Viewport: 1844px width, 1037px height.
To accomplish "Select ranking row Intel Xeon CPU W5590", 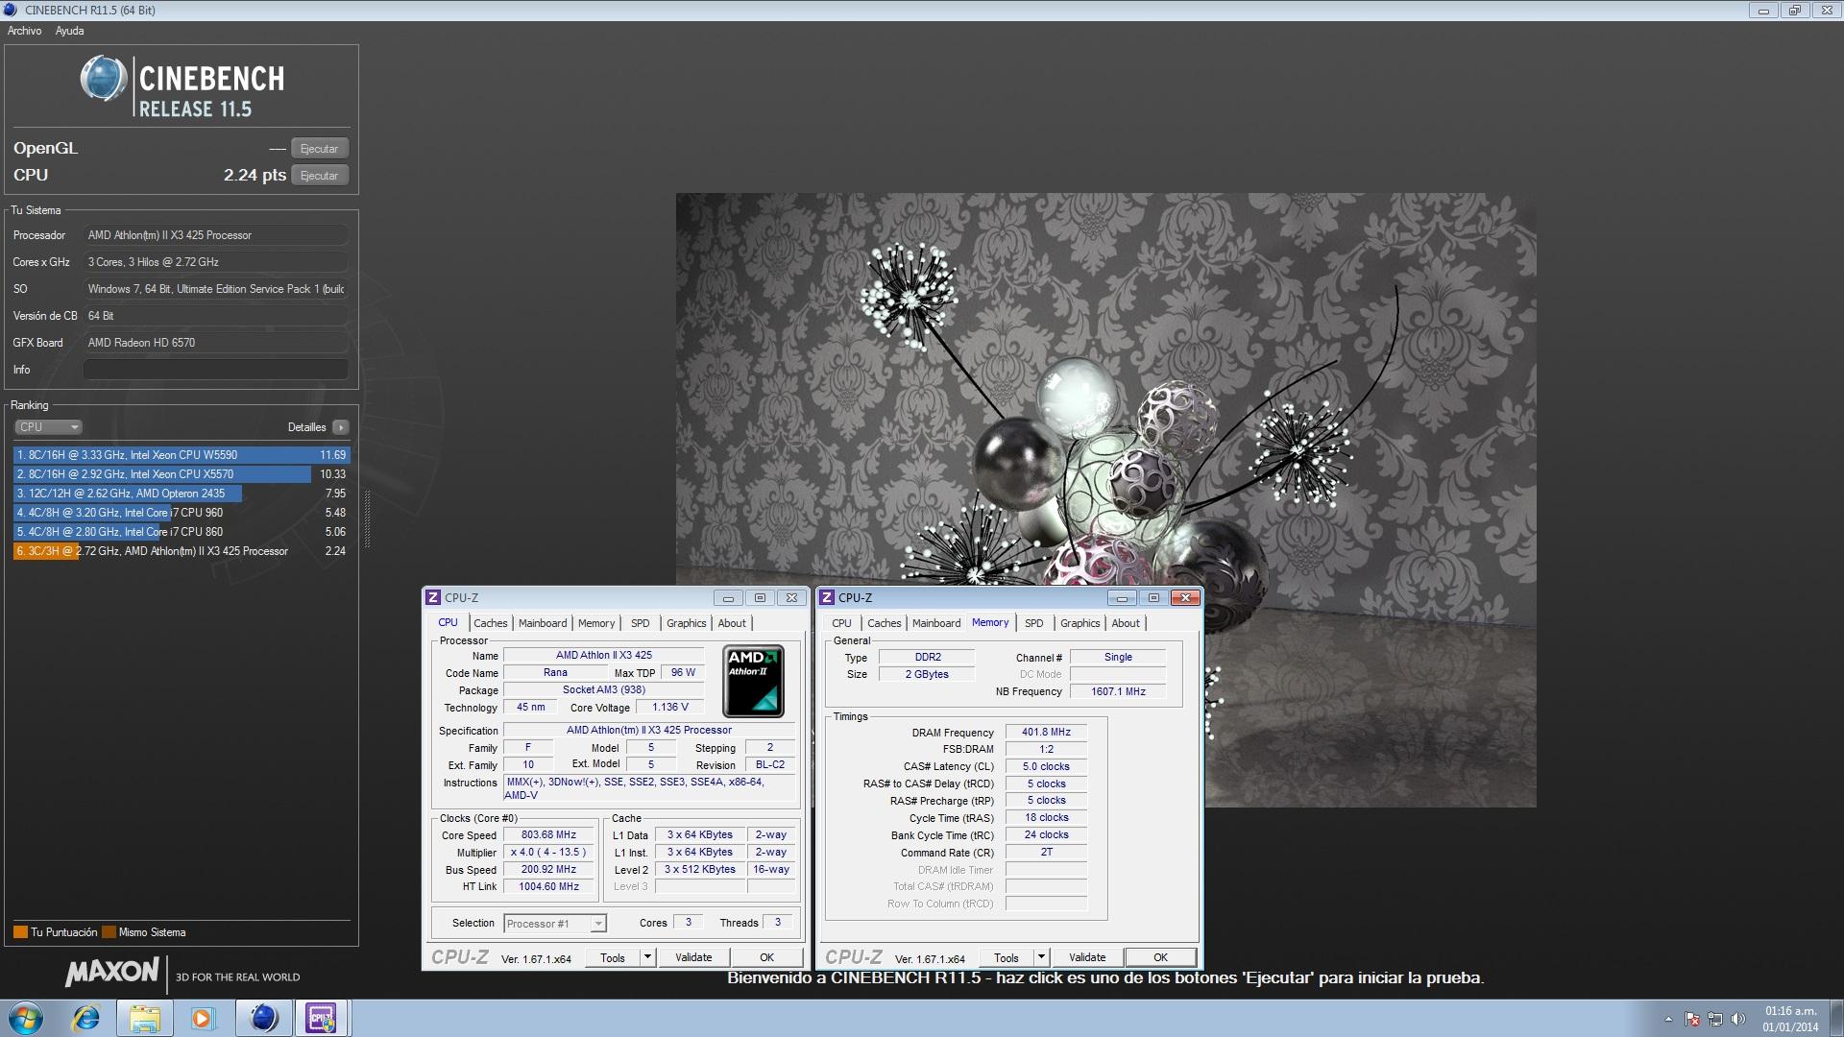I will (182, 455).
